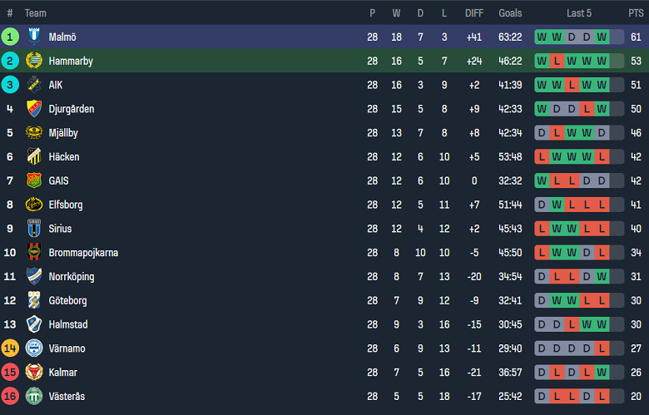Open the Elfsborg crest icon
The image size is (649, 415).
[x=34, y=205]
